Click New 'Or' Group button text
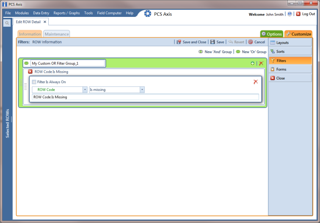 (254, 52)
